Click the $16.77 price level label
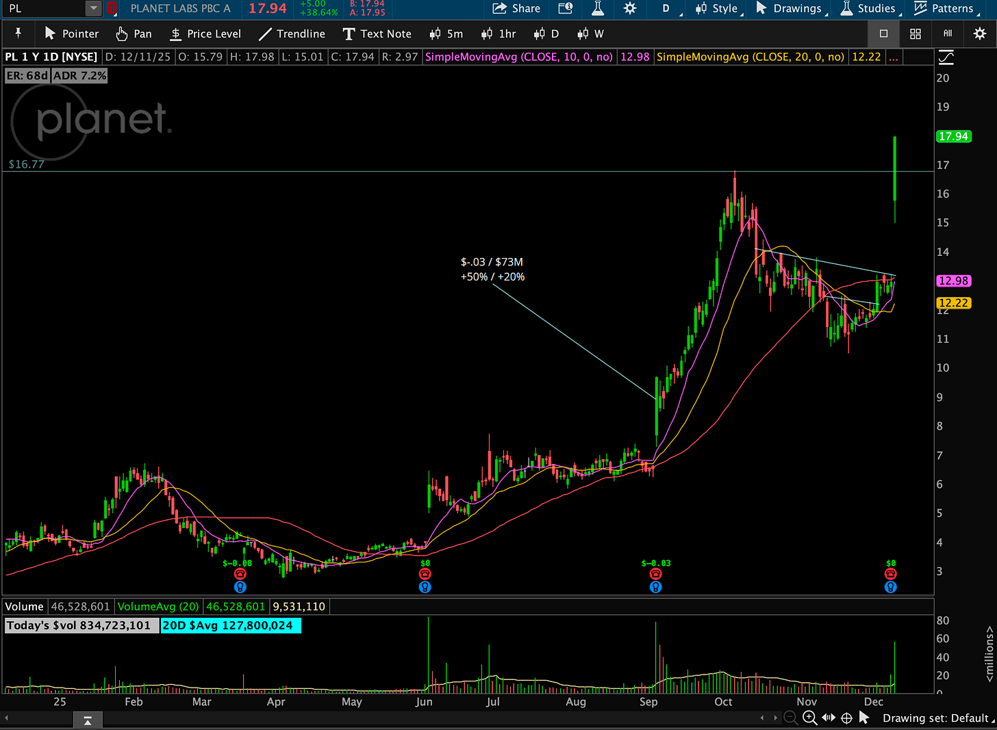The width and height of the screenshot is (997, 730). (27, 164)
